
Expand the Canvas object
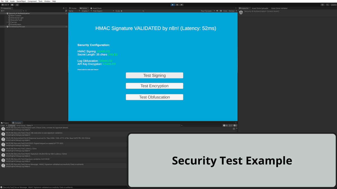click(x=7, y=22)
